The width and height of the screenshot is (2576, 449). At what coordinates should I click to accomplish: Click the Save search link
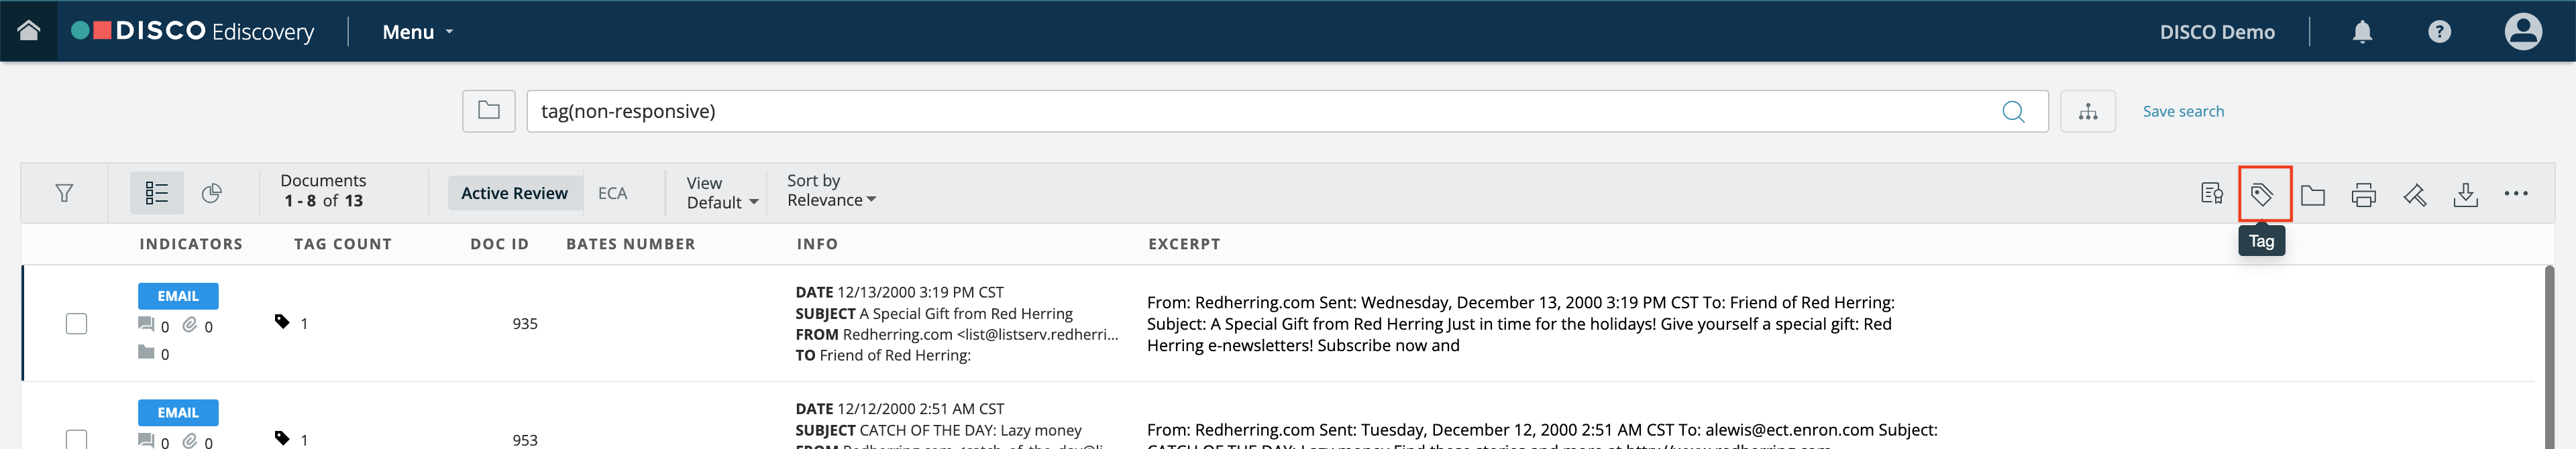[2183, 112]
